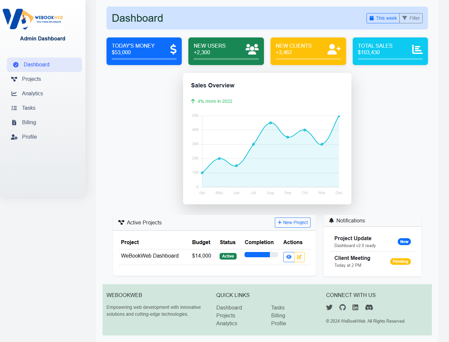Open the This week date selector

383,18
